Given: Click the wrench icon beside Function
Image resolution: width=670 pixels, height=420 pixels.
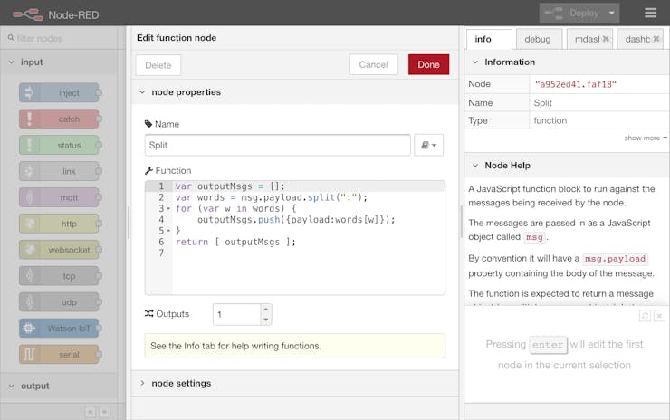Looking at the screenshot, I should coord(148,170).
